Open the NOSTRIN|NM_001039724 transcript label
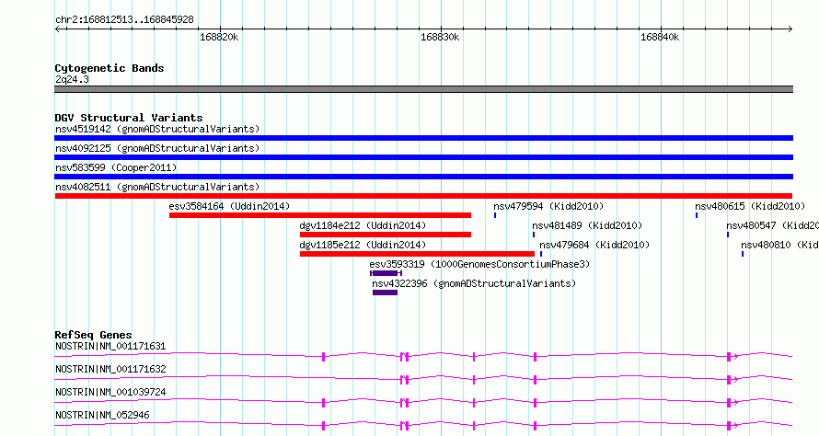The image size is (819, 436). (x=110, y=392)
